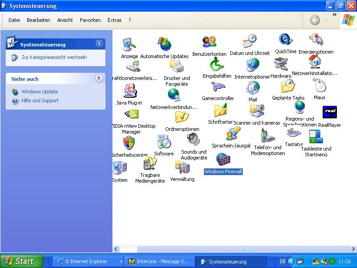Click the horizontal scrollbar right arrow
357x268 pixels.
tap(353, 249)
